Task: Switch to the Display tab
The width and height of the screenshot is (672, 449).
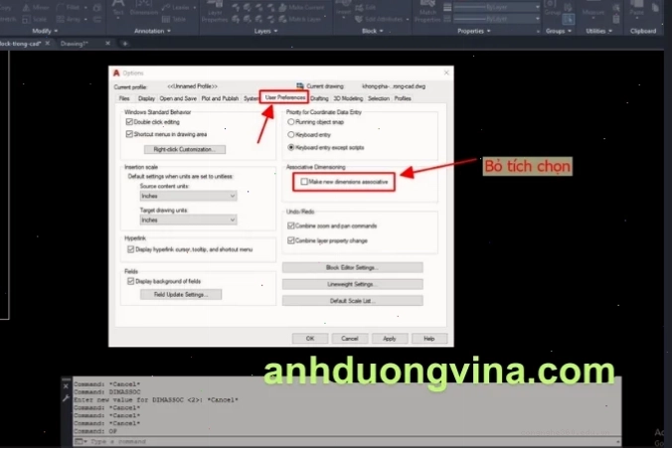Action: [x=146, y=98]
